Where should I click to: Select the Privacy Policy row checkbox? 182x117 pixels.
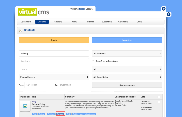coord(159,102)
